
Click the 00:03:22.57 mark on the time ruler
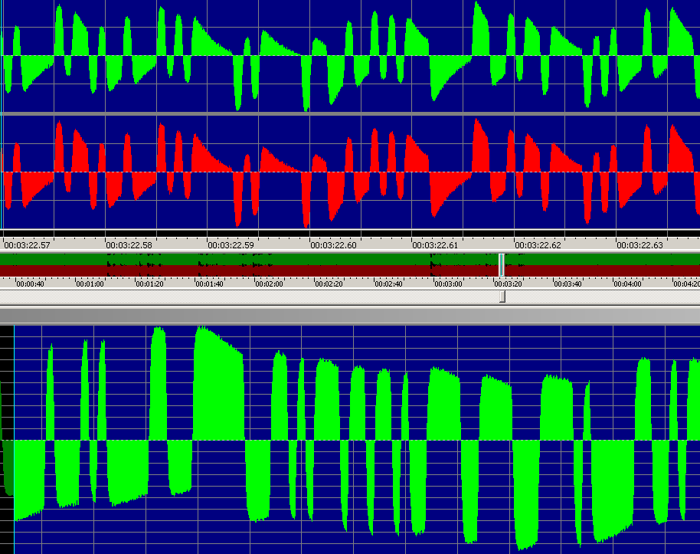tap(27, 245)
